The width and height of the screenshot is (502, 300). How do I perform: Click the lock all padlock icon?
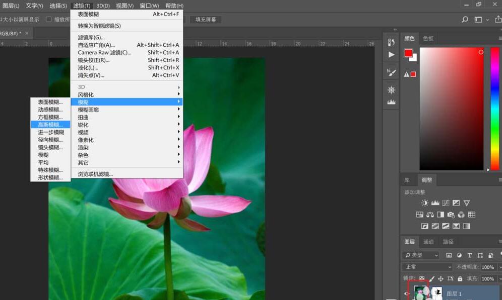(460, 278)
